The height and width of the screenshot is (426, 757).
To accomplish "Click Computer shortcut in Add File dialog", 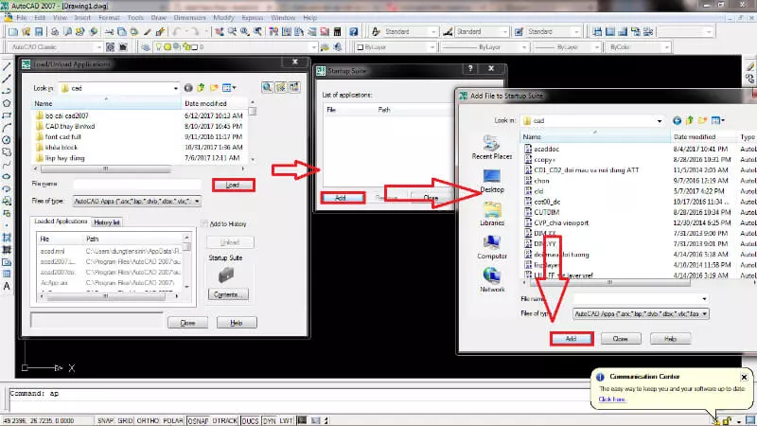I will tap(491, 247).
